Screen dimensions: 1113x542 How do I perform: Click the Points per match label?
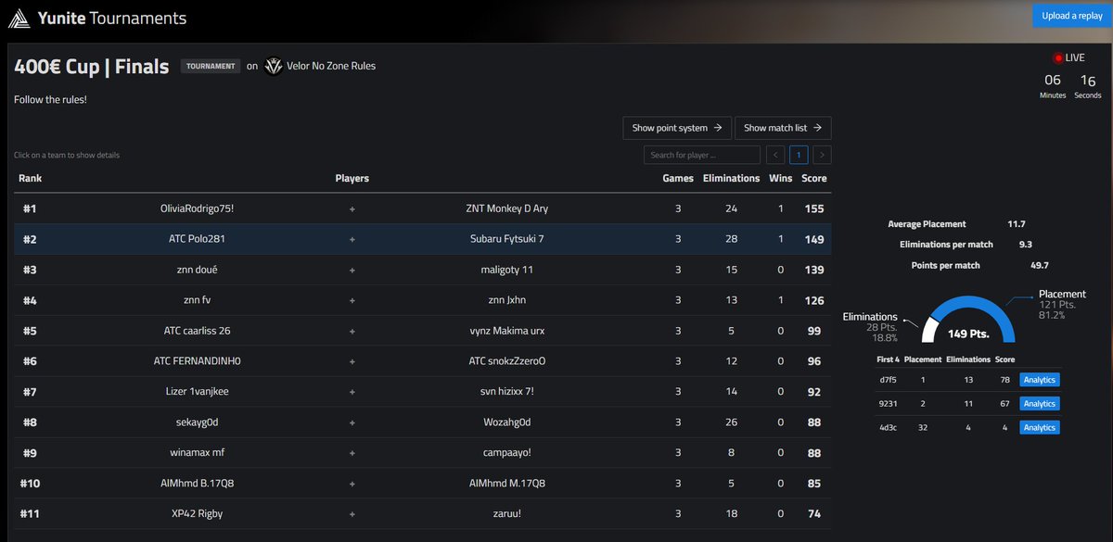(945, 265)
